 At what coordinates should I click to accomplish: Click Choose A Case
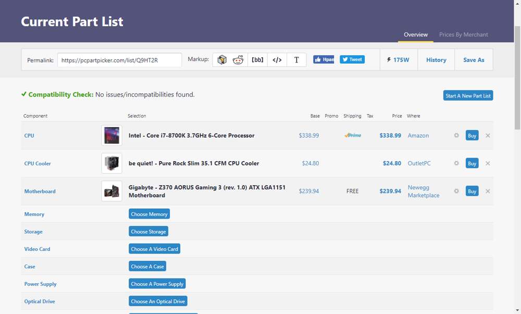[x=147, y=267]
